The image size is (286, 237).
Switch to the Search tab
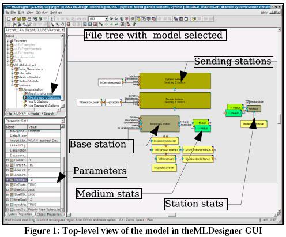[49, 114]
